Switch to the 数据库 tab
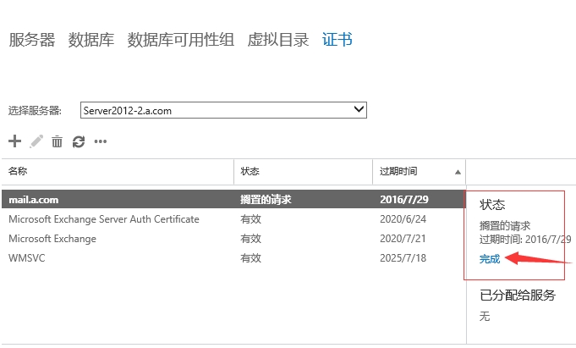 91,39
